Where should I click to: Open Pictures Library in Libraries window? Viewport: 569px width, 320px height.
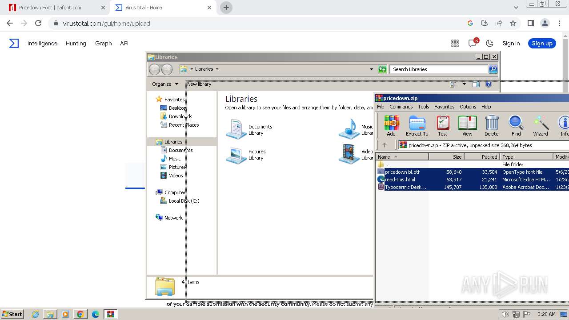coord(246,155)
